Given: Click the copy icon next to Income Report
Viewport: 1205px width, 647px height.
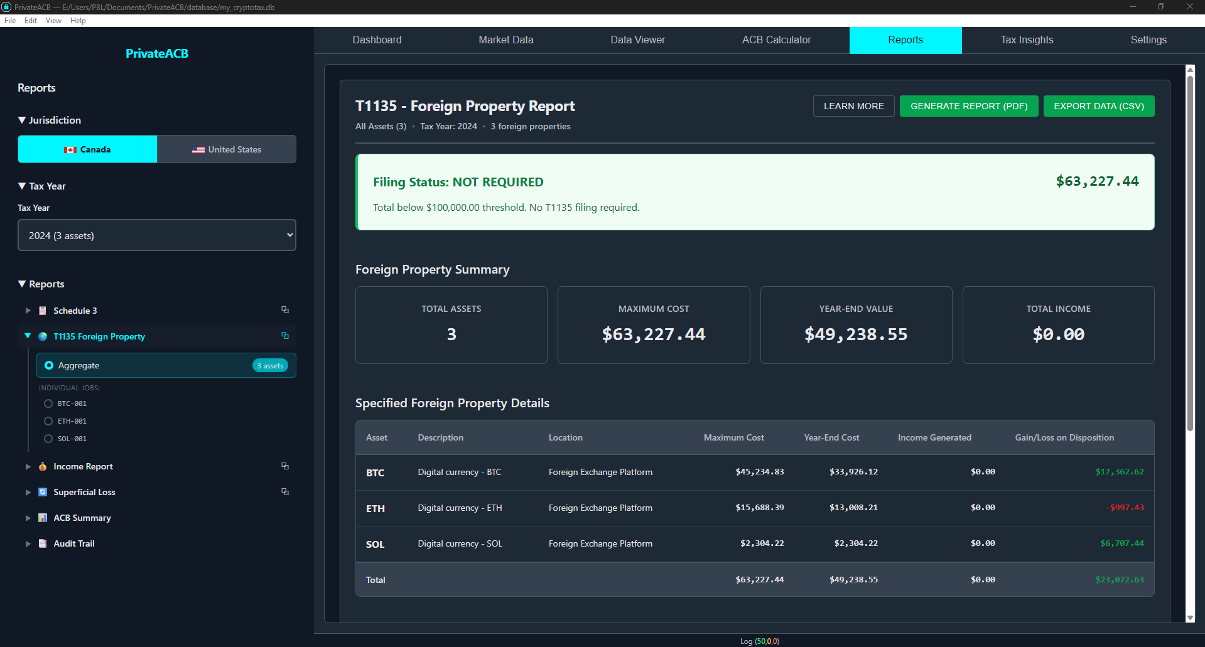Looking at the screenshot, I should pos(284,466).
